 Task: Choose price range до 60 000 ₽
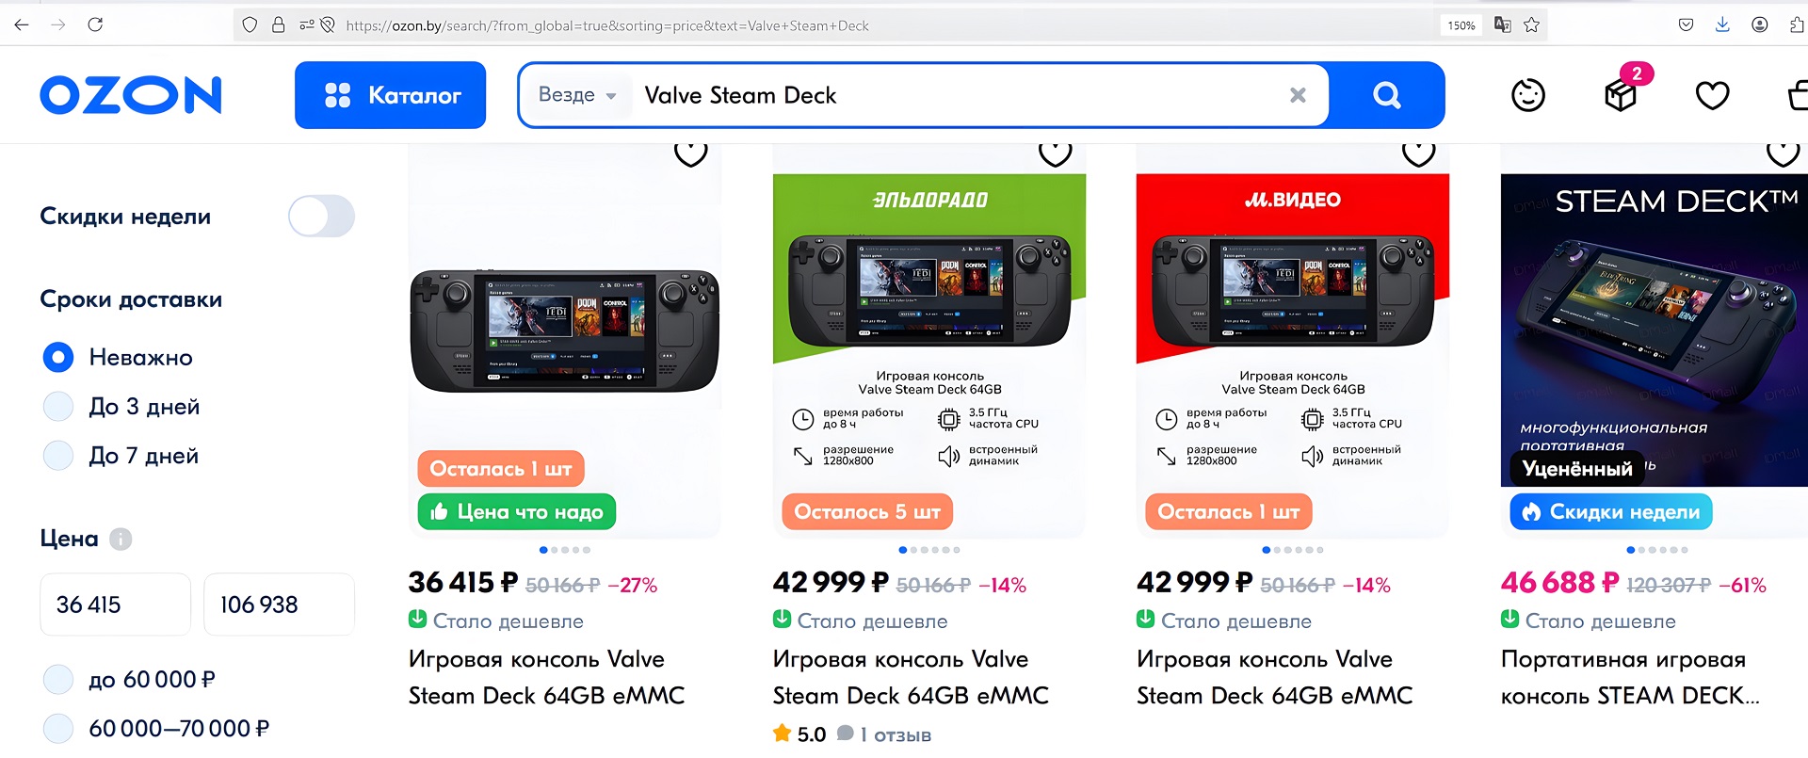(58, 679)
